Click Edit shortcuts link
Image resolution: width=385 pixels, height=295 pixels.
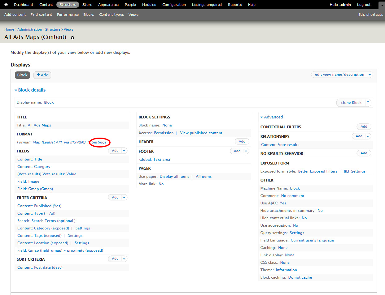pyautogui.click(x=370, y=15)
